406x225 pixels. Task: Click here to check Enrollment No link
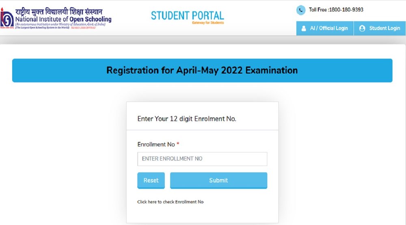coord(171,202)
